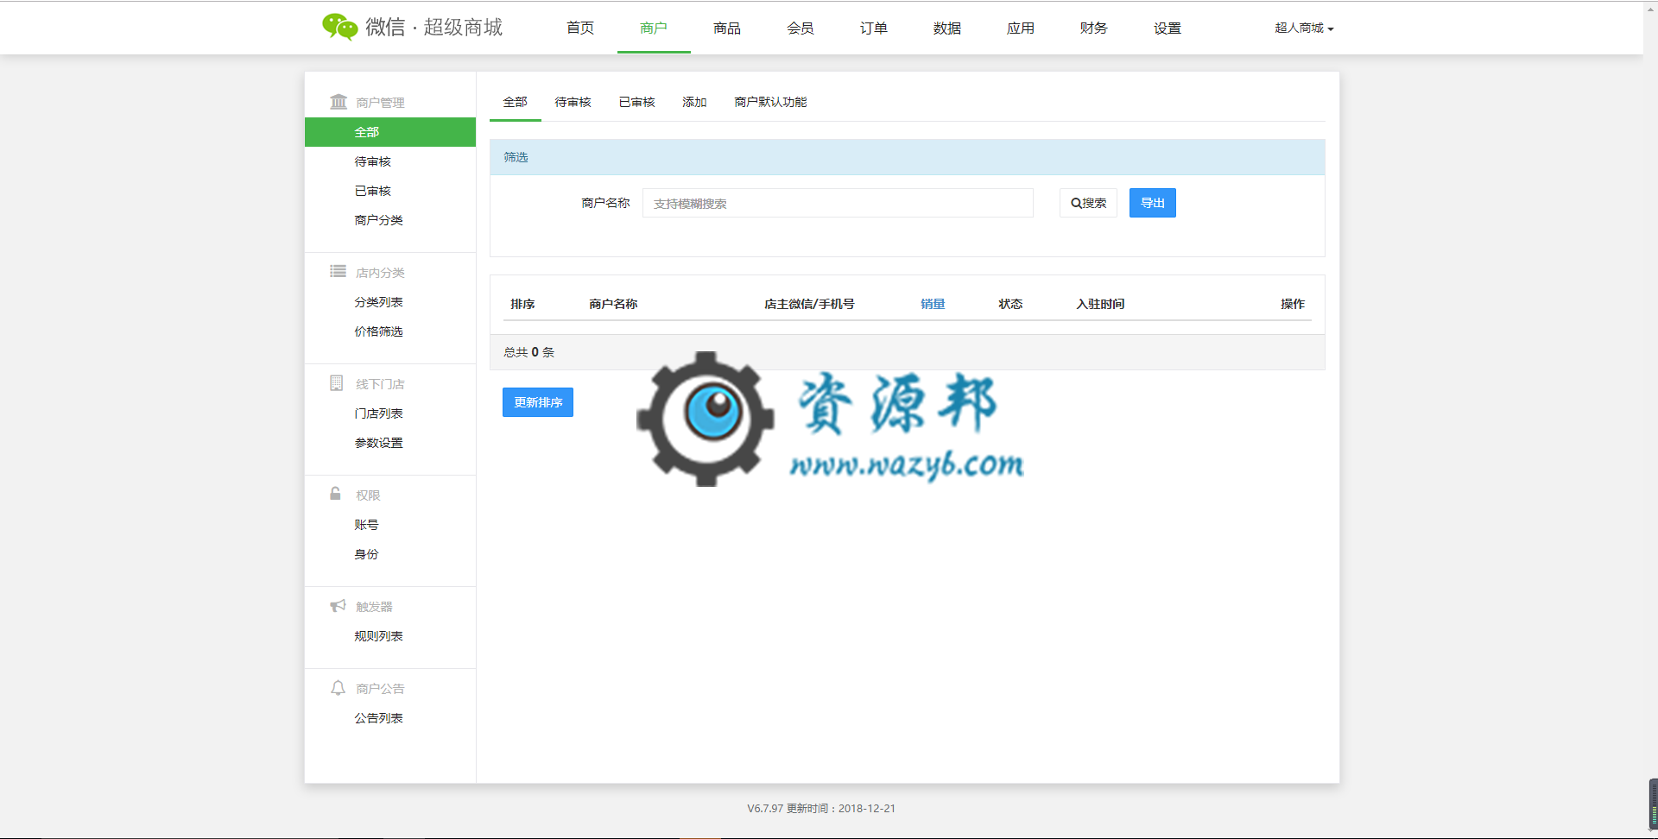Viewport: 1658px width, 839px height.
Task: Select the 全部 tab above filter
Action: click(516, 102)
